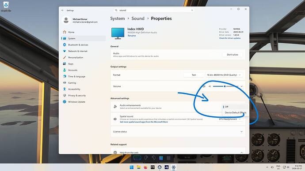
Task: Click the ENG US language indicator
Action: coord(278,167)
